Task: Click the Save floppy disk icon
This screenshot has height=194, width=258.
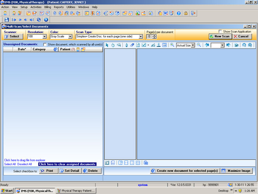Action: coord(7,20)
